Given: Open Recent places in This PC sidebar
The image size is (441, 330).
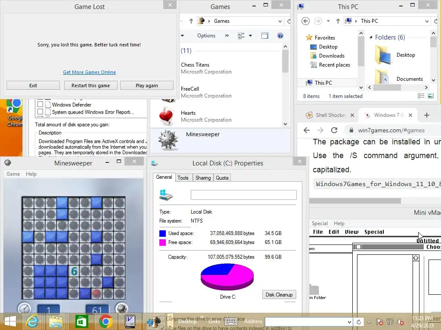Looking at the screenshot, I should (334, 65).
